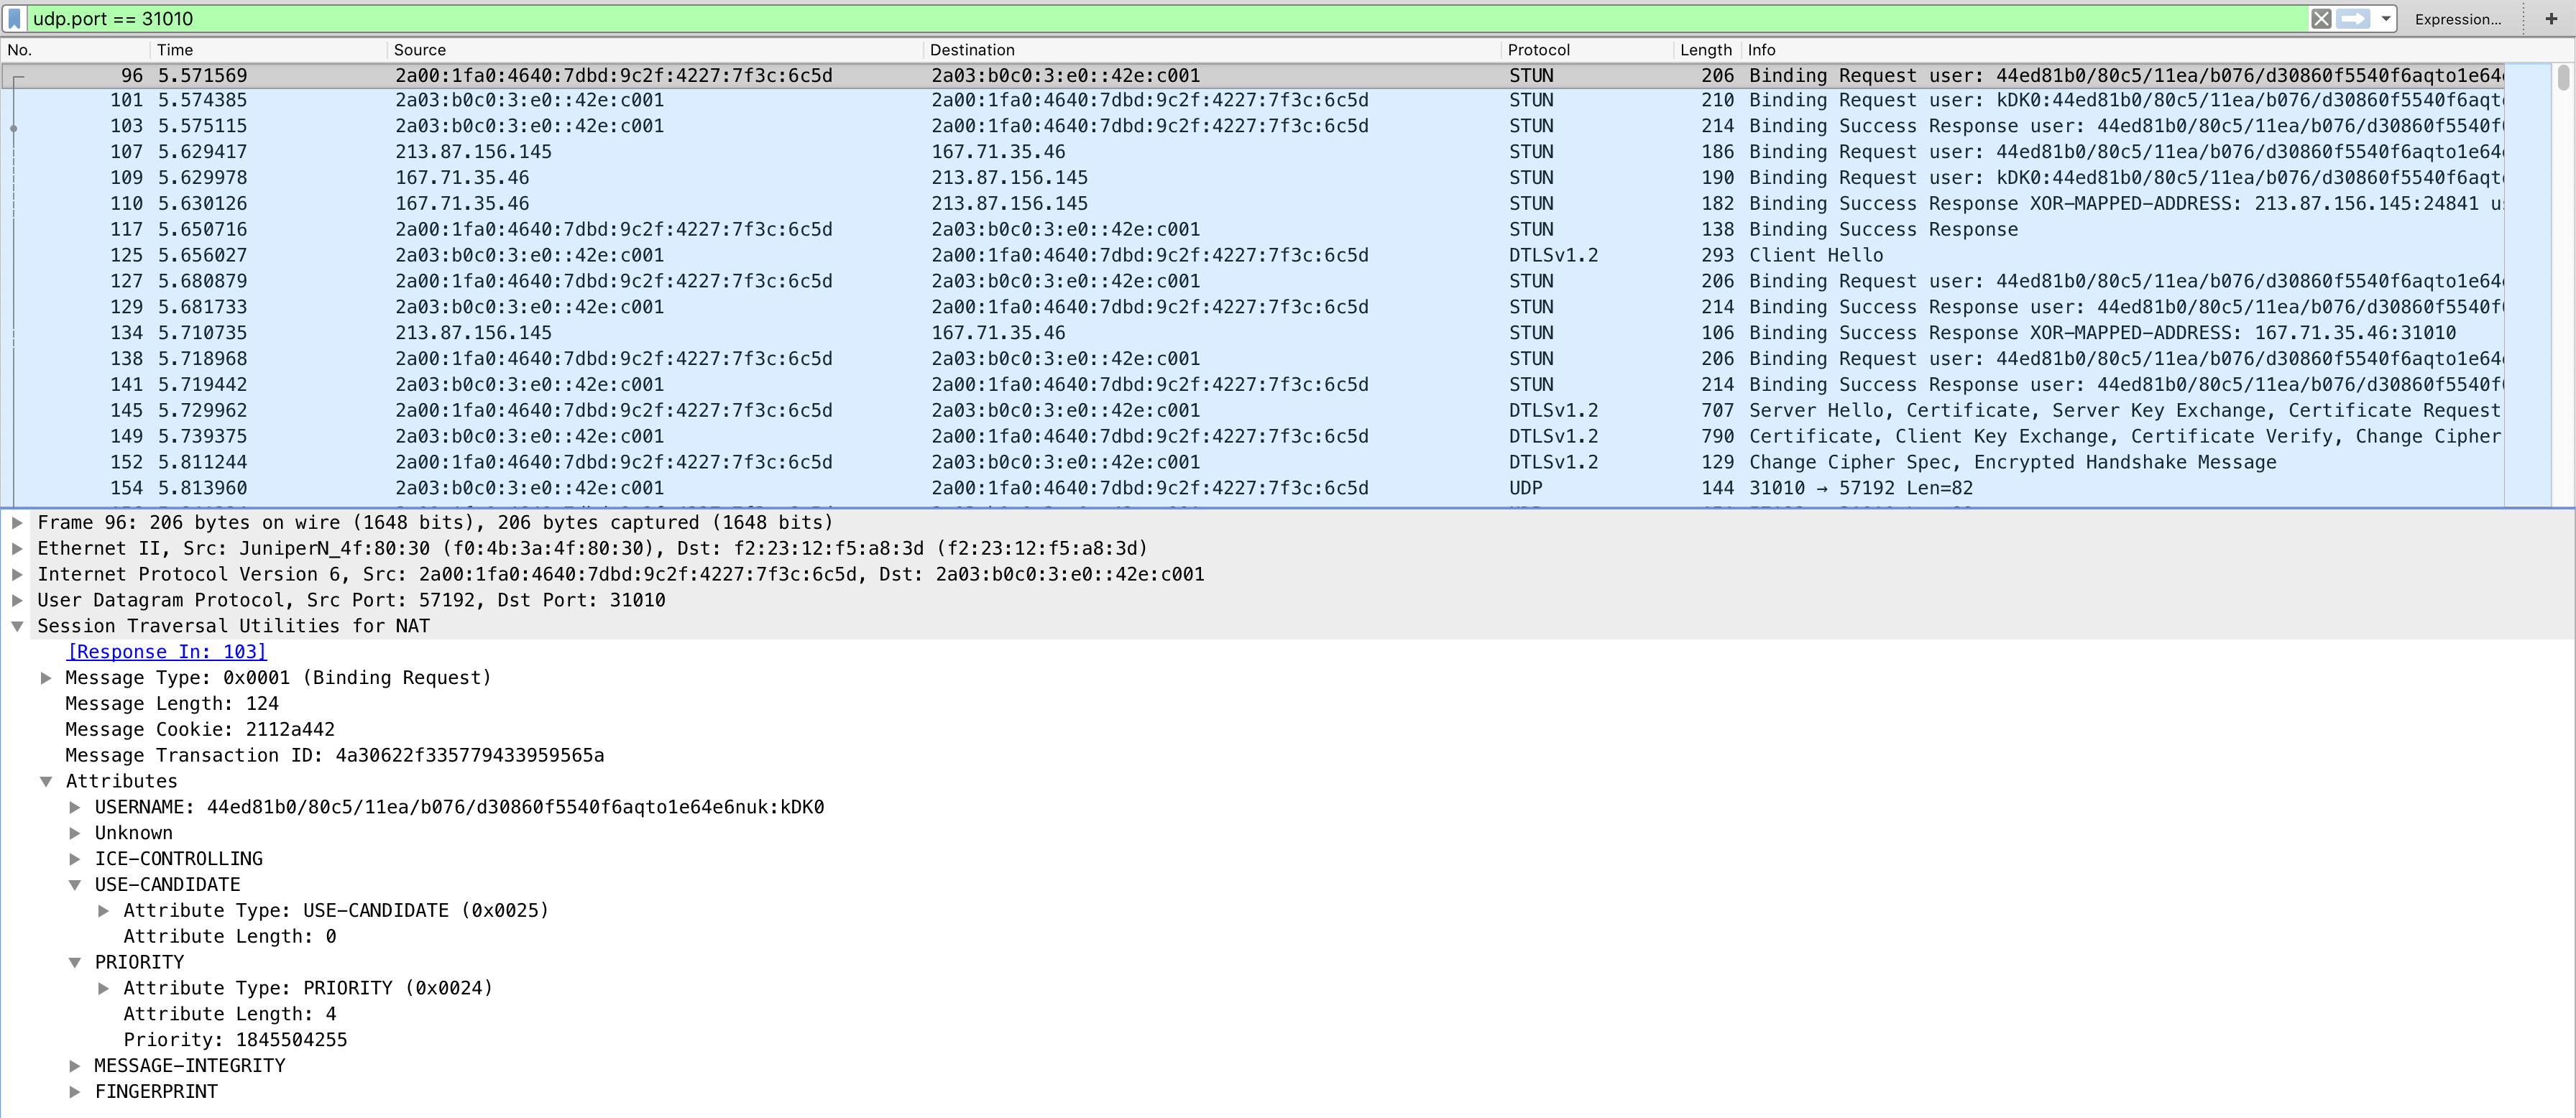Open the Expression… filter builder

tap(2457, 19)
